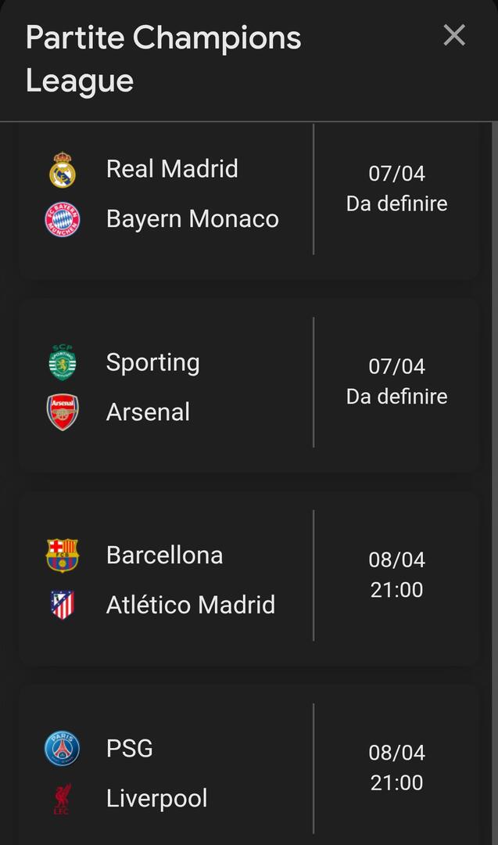The image size is (498, 845).
Task: Open the PSG team name
Action: point(130,749)
